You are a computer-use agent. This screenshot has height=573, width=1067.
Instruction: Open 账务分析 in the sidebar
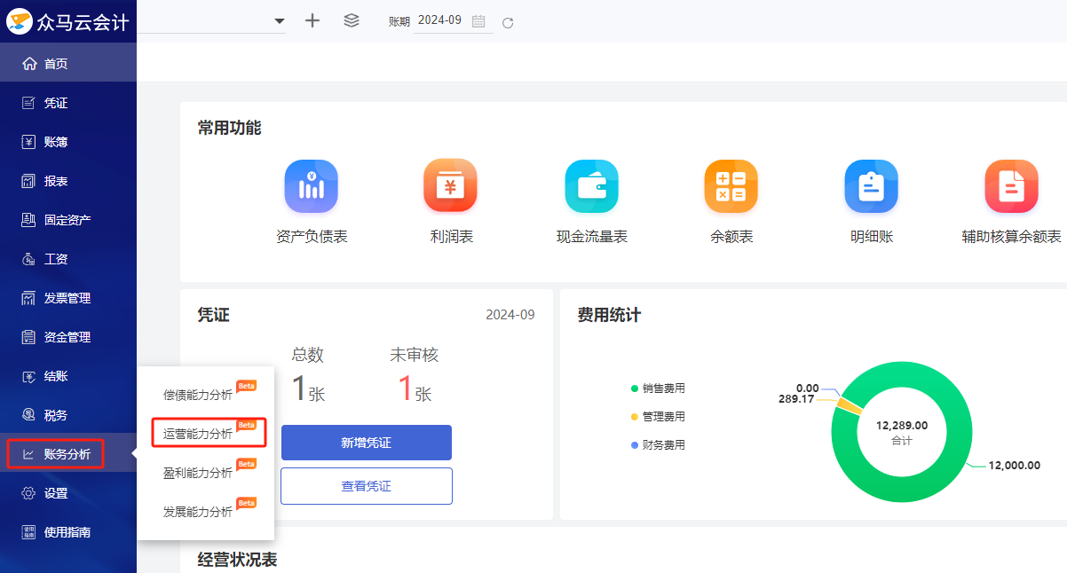click(68, 454)
